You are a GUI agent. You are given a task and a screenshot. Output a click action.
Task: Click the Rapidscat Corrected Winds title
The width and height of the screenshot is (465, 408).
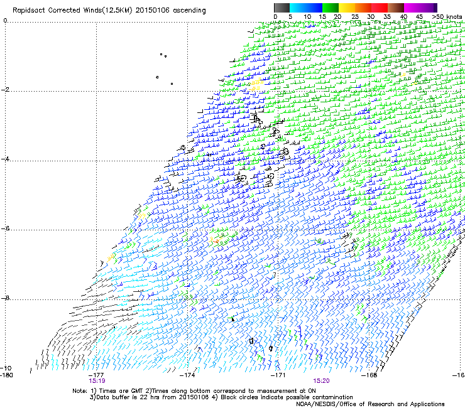(x=109, y=11)
